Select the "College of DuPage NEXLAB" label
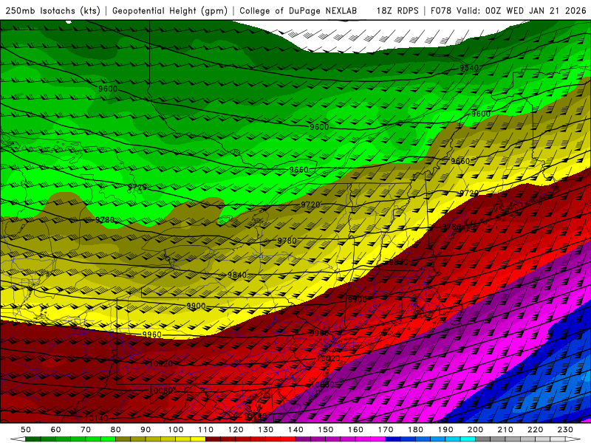 (x=298, y=10)
